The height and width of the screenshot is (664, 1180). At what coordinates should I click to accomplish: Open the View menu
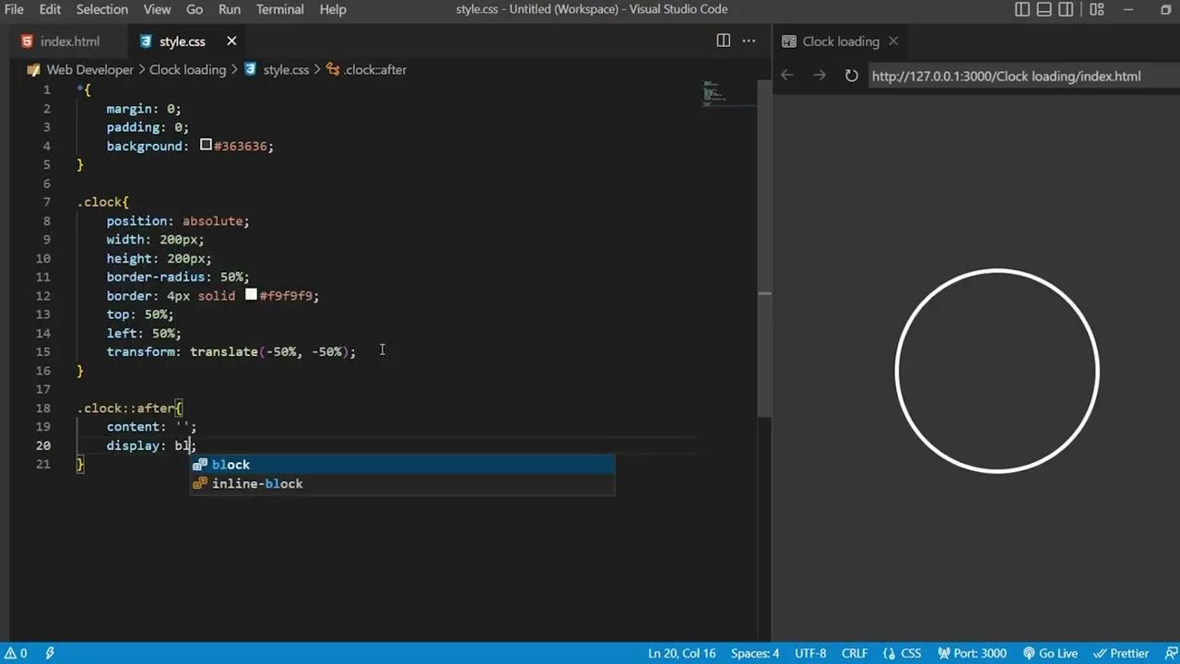coord(157,9)
